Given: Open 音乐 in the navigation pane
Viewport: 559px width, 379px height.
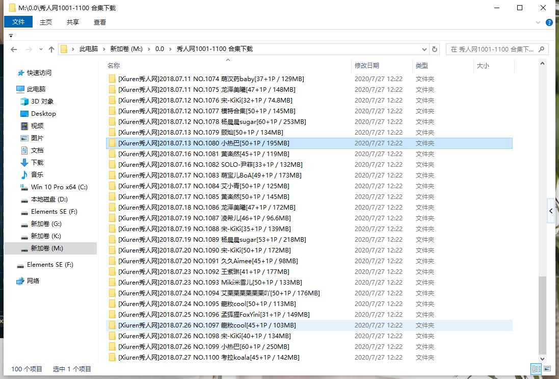Looking at the screenshot, I should pos(37,174).
